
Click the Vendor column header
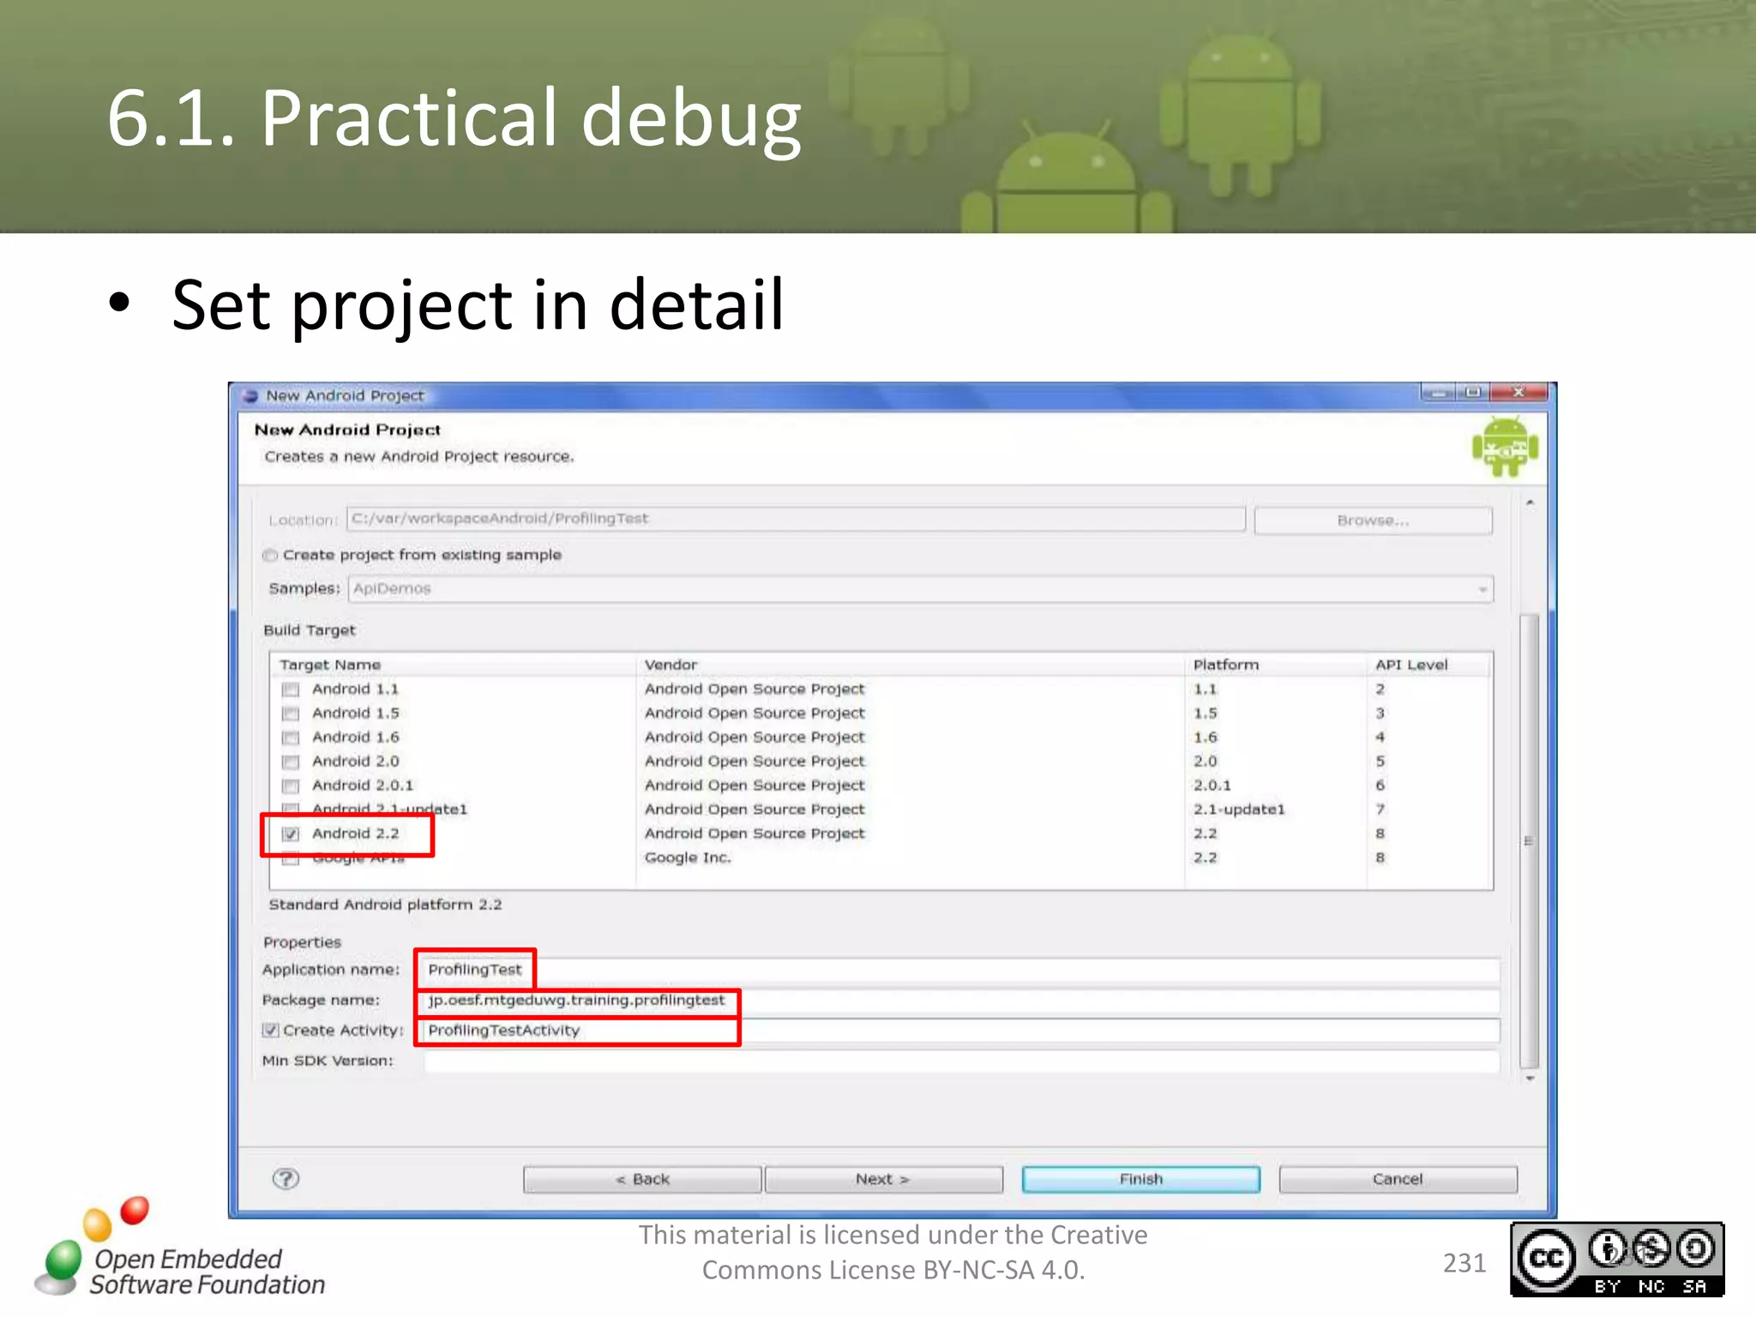[671, 665]
